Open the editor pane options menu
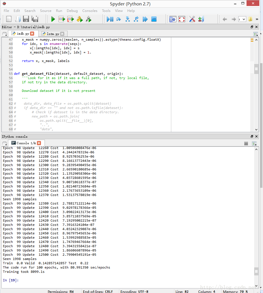 [256, 34]
